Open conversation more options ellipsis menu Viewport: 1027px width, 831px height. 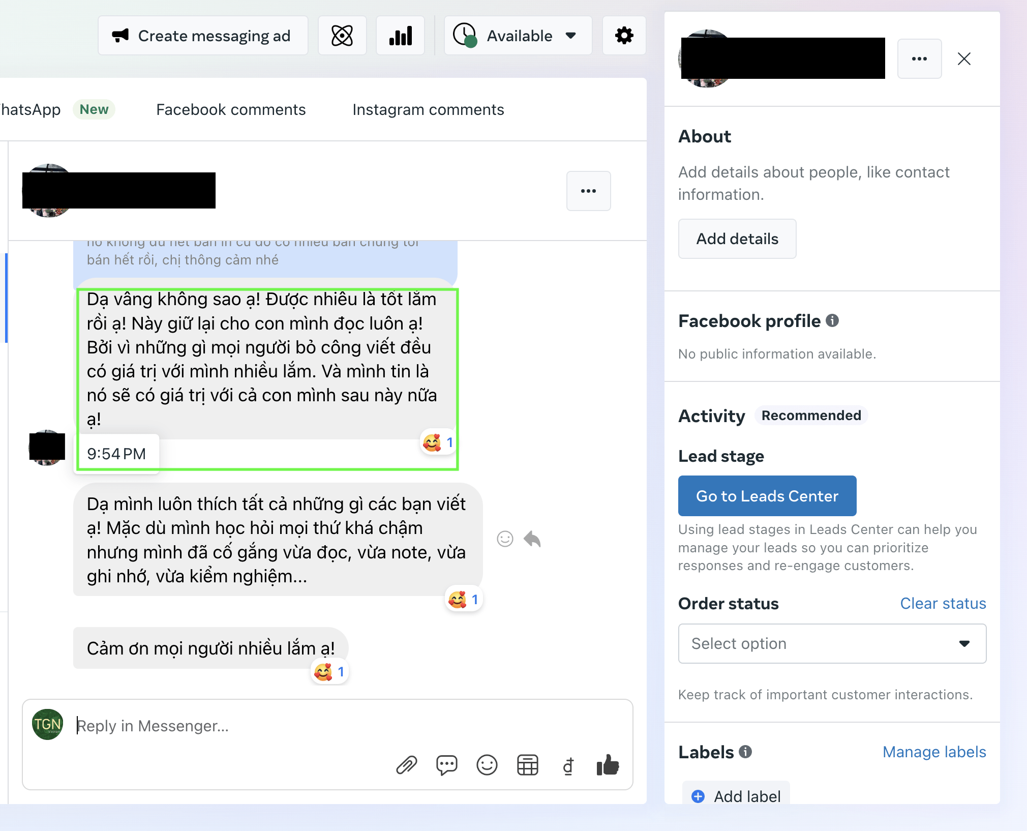pyautogui.click(x=588, y=191)
